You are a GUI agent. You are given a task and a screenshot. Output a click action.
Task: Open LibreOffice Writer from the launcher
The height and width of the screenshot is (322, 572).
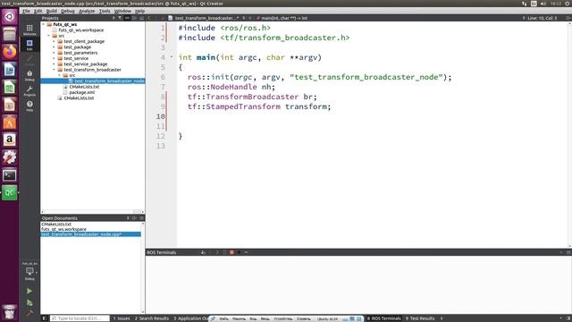pos(10,70)
